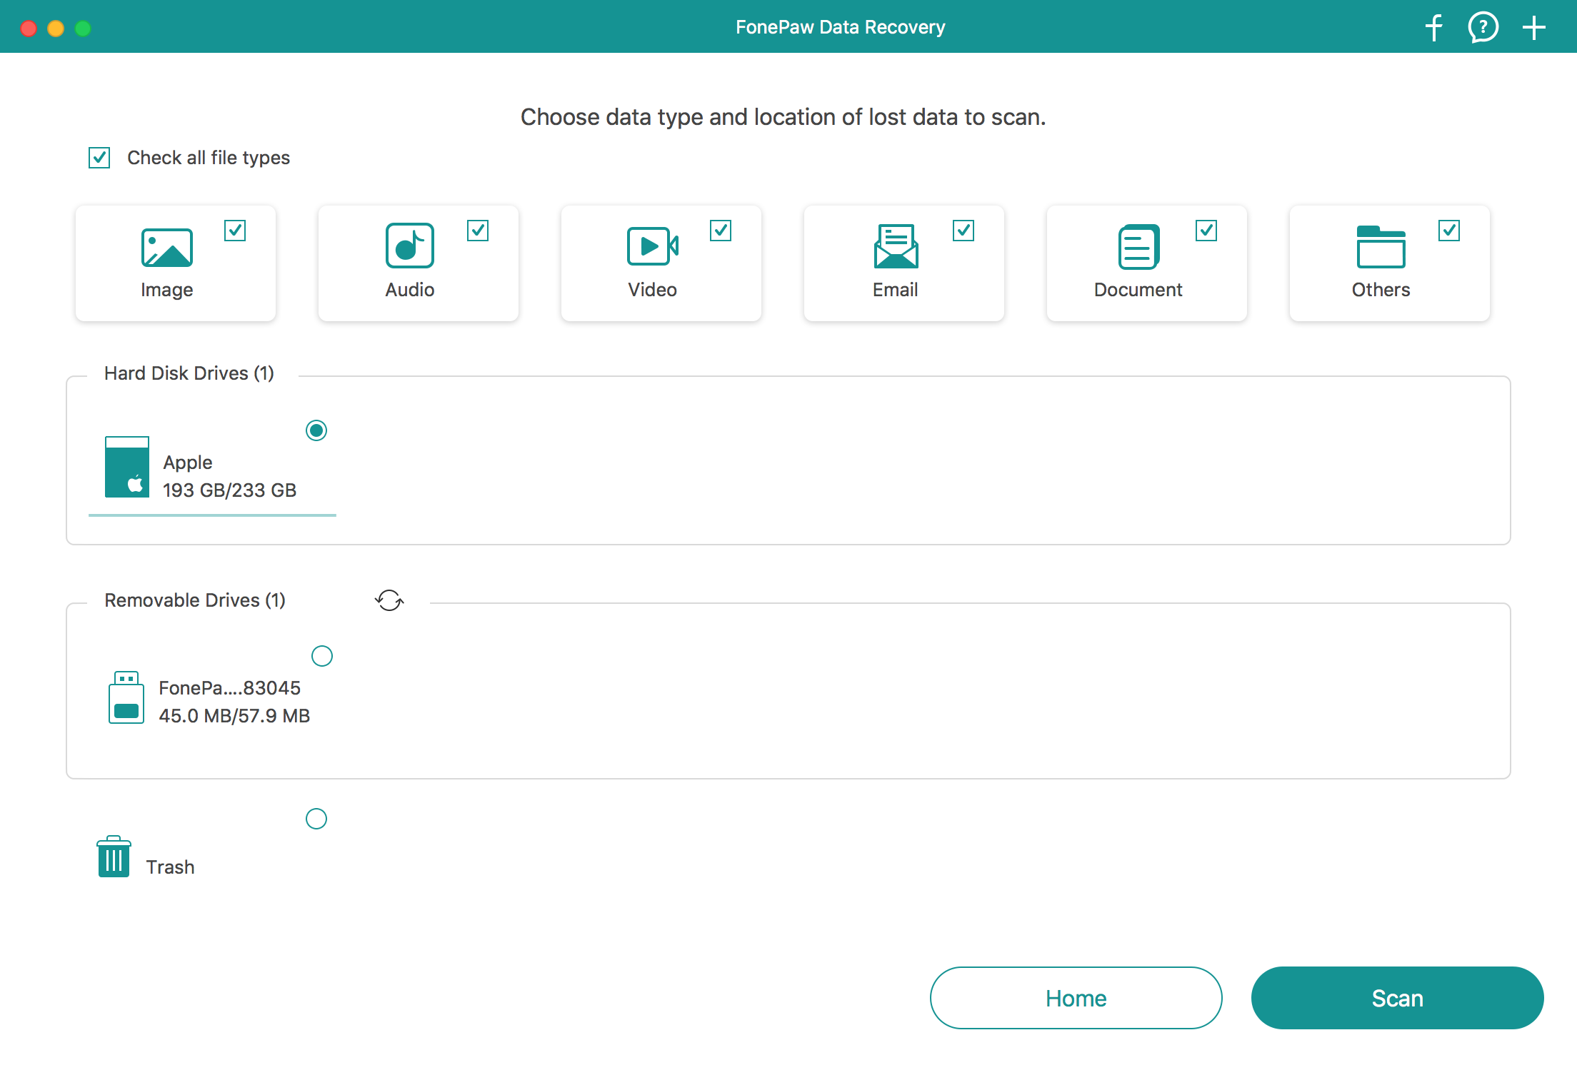
Task: Click the Facebook icon in title bar
Action: tap(1433, 28)
